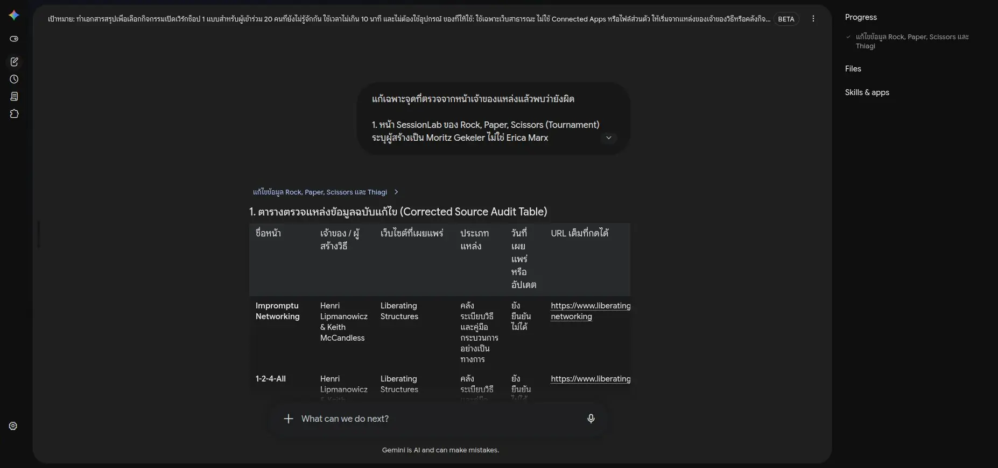
Task: Click 'Liberating Structures' cell in Impromptu Networking row
Action: click(x=399, y=311)
